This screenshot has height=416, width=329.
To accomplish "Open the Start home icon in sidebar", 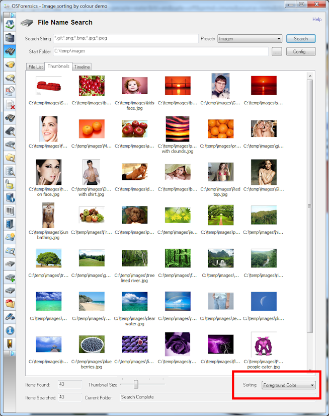I will coord(10,24).
